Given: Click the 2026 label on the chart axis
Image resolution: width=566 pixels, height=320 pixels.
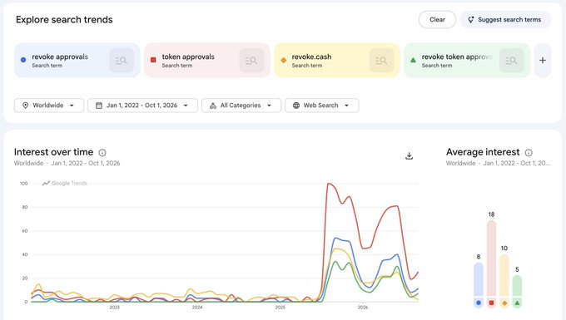Looking at the screenshot, I should click(363, 308).
